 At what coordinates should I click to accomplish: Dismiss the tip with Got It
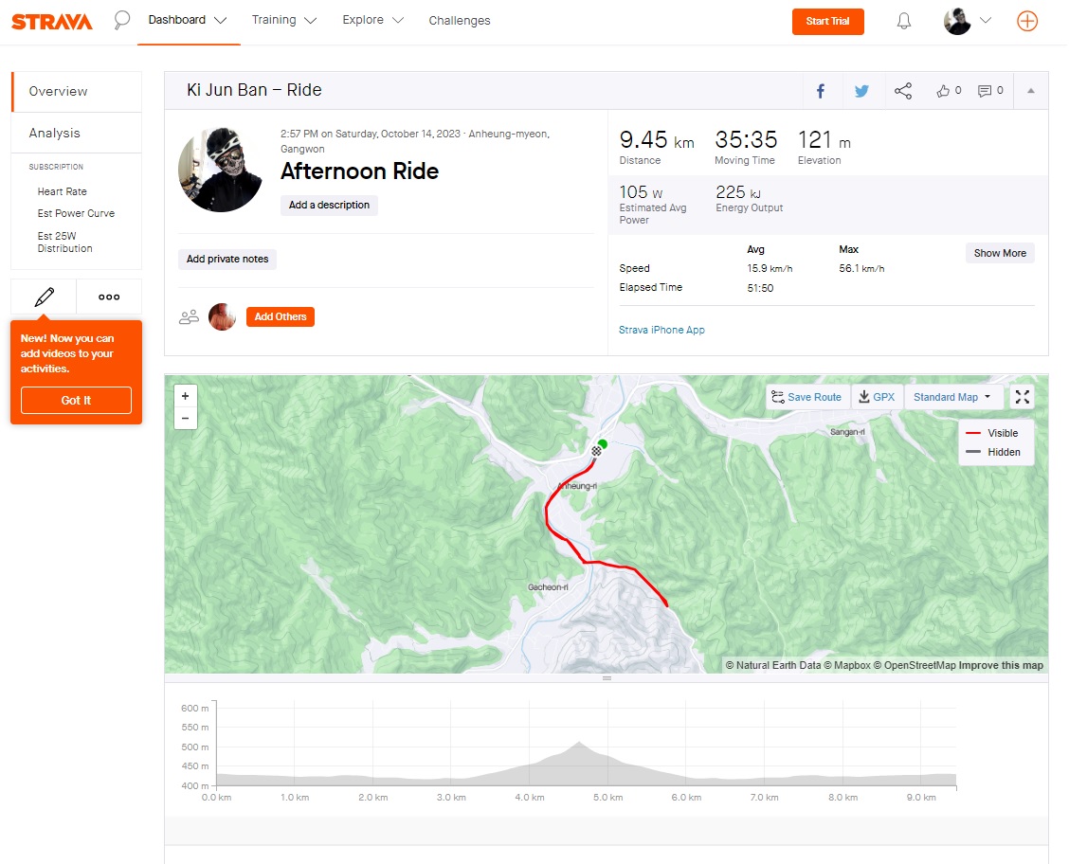pos(76,401)
